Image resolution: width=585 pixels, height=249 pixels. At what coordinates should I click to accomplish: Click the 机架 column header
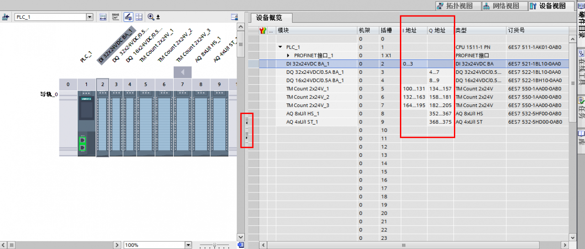(x=368, y=31)
